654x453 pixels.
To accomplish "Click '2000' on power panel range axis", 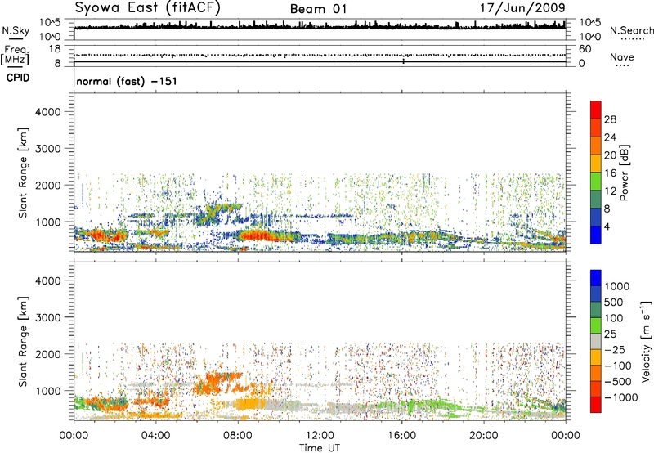I will [x=47, y=186].
